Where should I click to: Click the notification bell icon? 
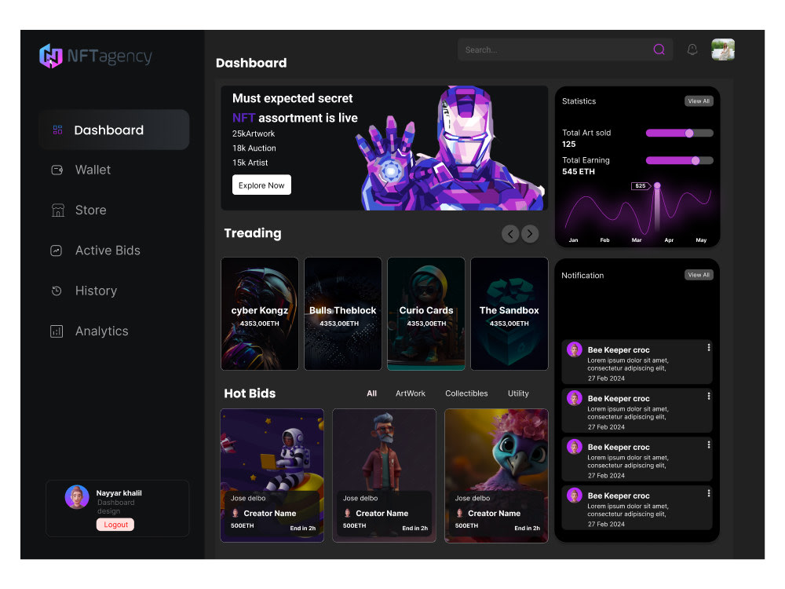tap(692, 49)
